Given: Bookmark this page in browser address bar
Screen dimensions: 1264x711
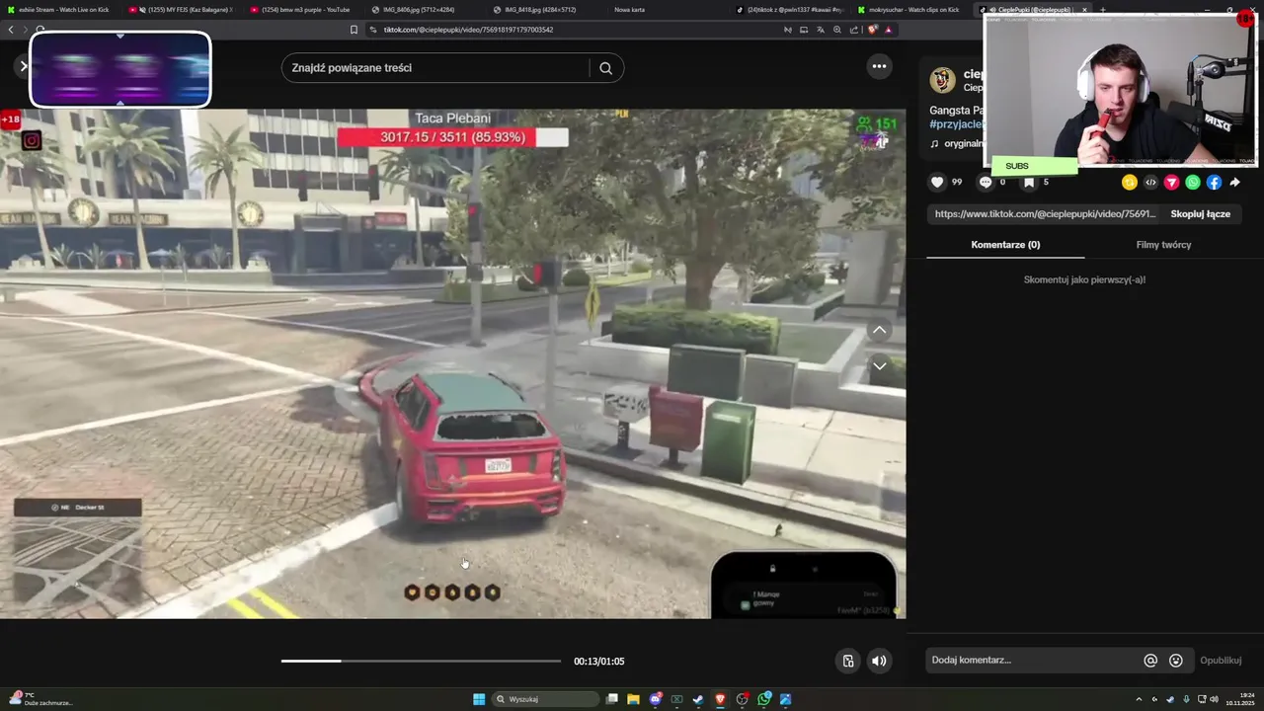Looking at the screenshot, I should pos(354,30).
